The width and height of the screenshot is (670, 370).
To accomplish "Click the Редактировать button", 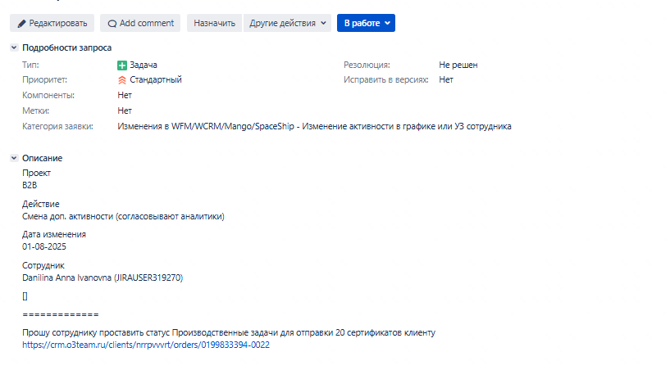I will (52, 23).
